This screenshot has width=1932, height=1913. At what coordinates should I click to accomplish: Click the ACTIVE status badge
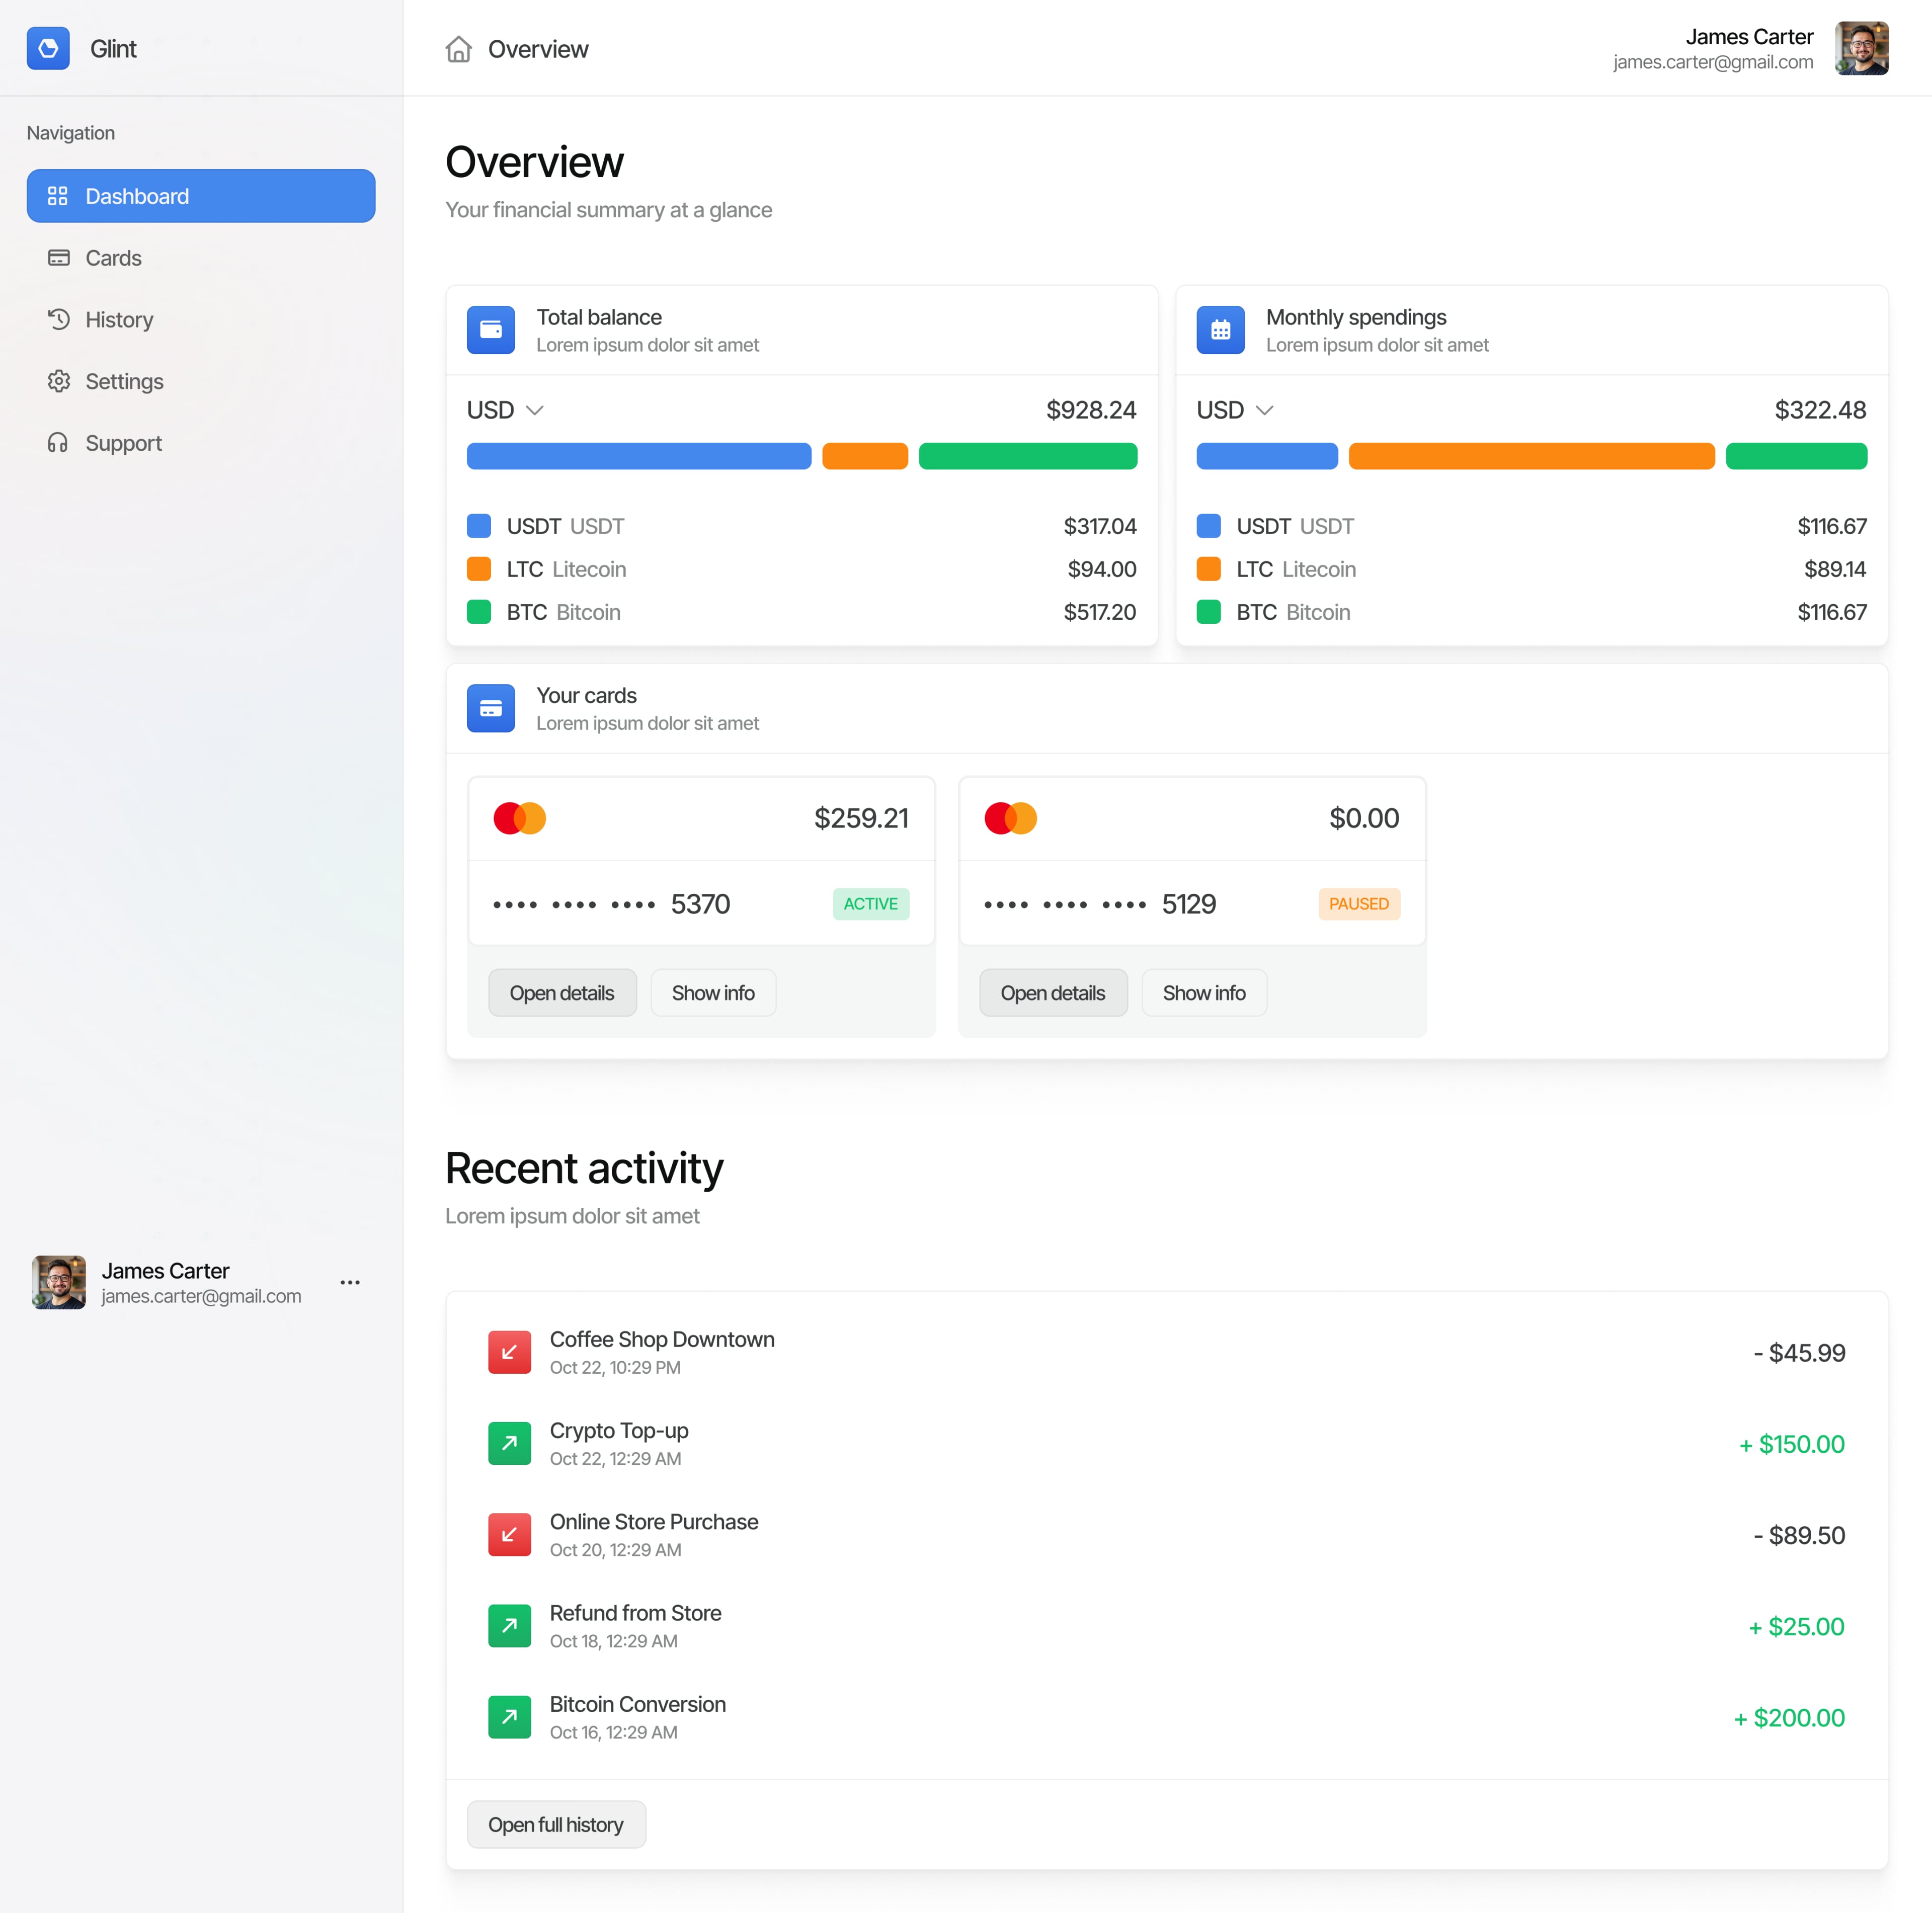tap(871, 904)
